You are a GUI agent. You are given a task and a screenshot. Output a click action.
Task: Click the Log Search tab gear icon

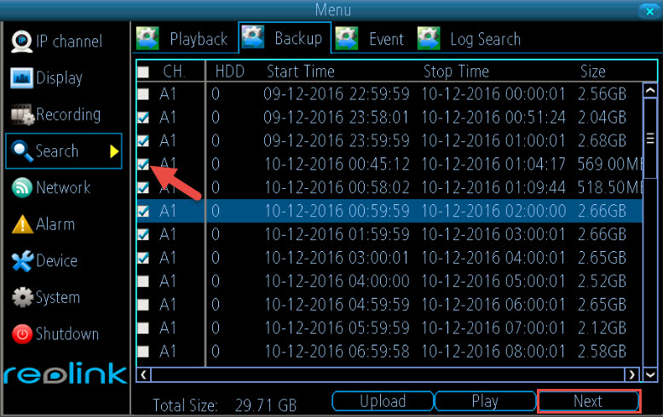click(429, 39)
